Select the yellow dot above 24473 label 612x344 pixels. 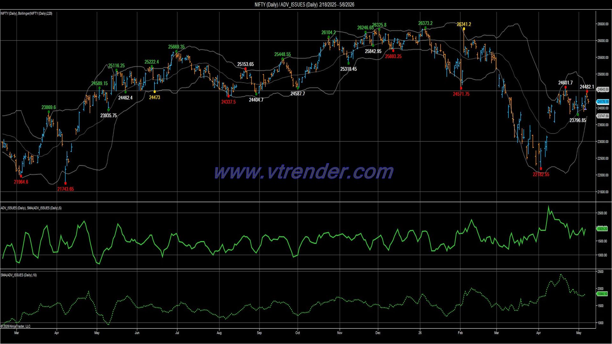tap(155, 92)
